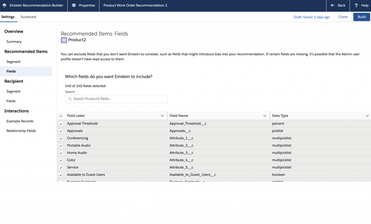Uncheck the Home Audio field checkbox

(x=61, y=153)
